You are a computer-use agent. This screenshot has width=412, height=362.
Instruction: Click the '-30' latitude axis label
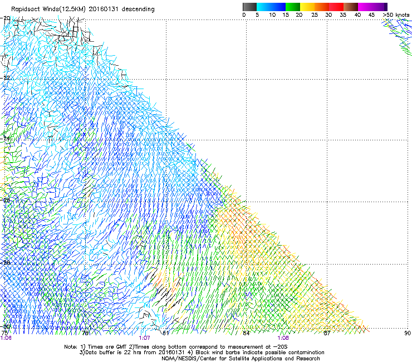5,327
